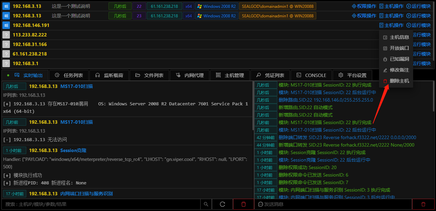
Task: Click the search host IP/module input field
Action: click(x=101, y=204)
